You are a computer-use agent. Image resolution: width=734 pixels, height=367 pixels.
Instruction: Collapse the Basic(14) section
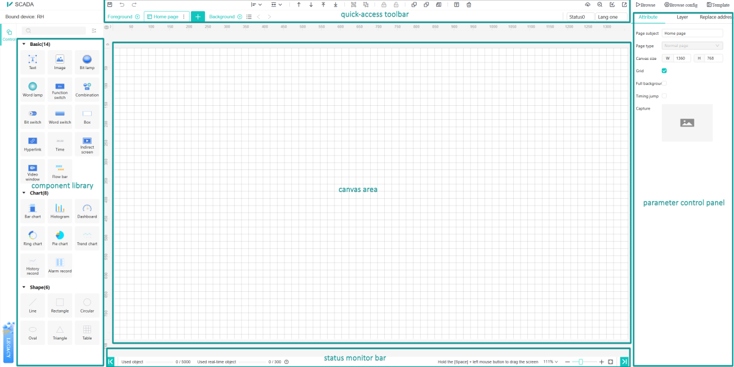tap(24, 44)
